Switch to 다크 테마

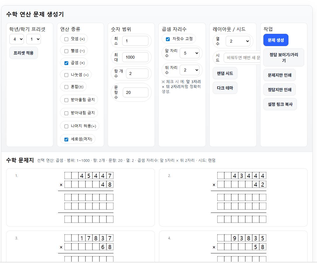(225, 88)
